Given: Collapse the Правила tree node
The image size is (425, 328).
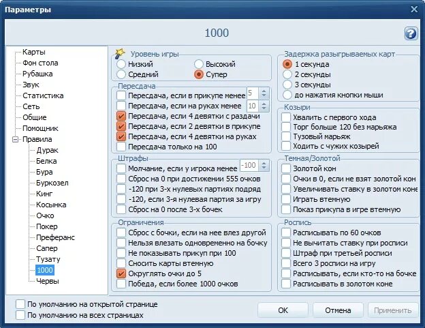Looking at the screenshot, I should [x=16, y=139].
